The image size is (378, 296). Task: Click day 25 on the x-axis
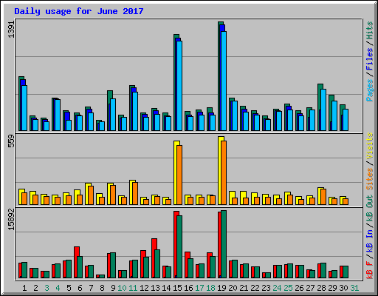click(288, 288)
